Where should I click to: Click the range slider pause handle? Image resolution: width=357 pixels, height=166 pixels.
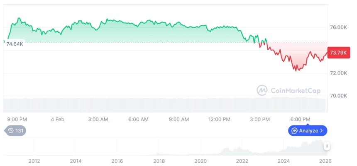[327, 146]
